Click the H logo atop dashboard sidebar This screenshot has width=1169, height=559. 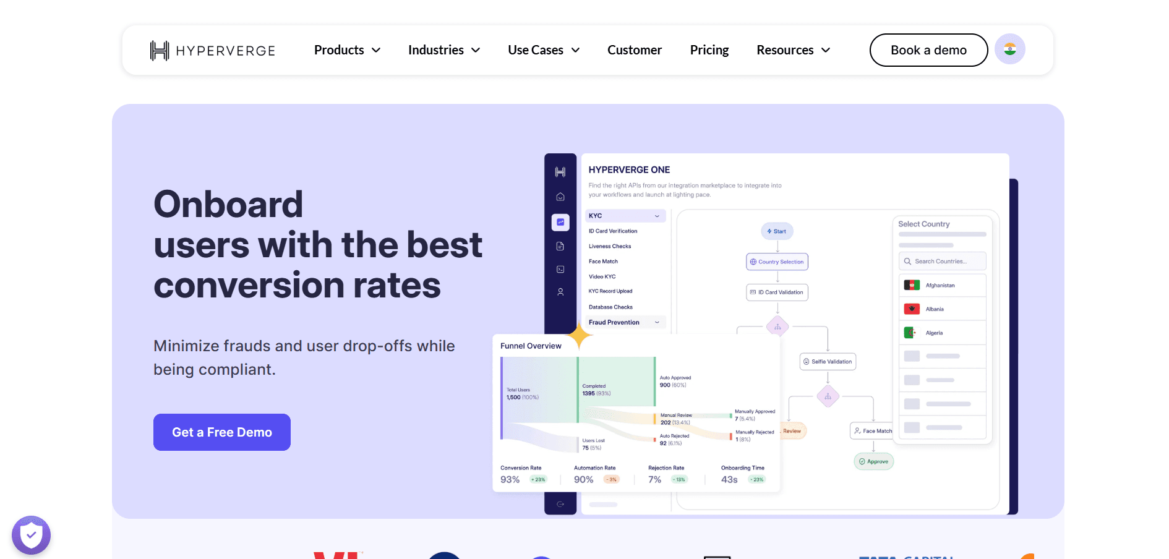pos(560,172)
